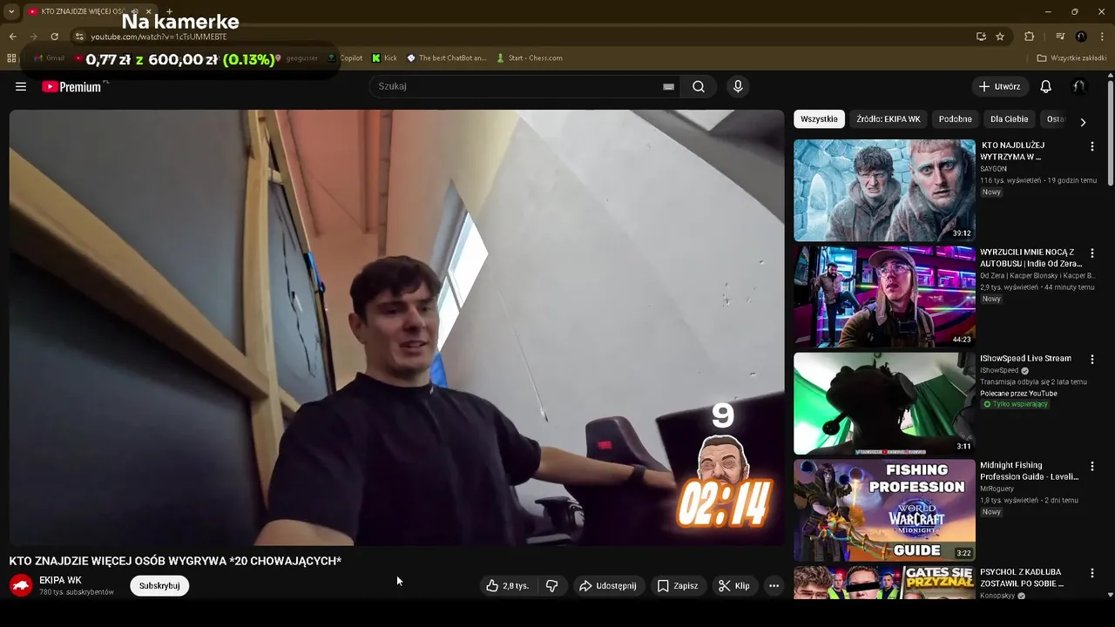Open the account avatar menu

(x=1078, y=86)
